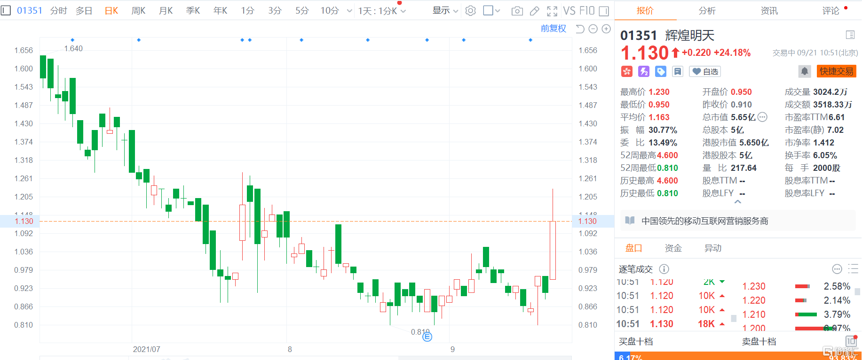This screenshot has height=360, width=862.
Task: Take a chart screenshot with camera icon
Action: point(517,11)
